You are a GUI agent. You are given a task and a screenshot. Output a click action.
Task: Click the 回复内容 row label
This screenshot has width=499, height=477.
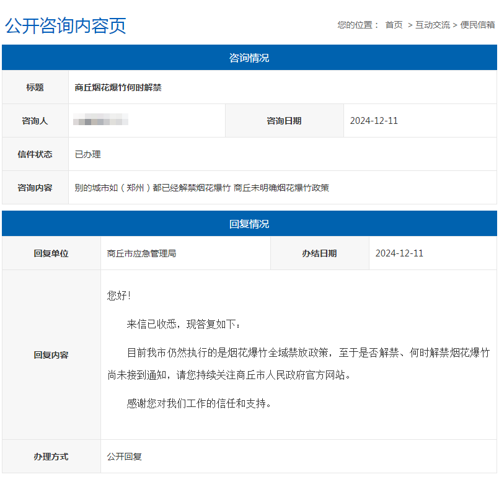point(51,355)
